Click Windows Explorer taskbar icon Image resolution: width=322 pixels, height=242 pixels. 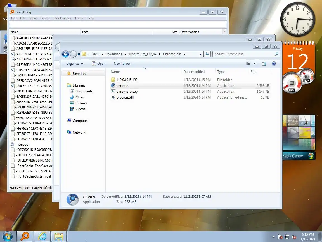(x=59, y=236)
